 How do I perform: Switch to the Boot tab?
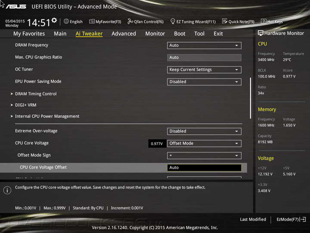pos(180,34)
